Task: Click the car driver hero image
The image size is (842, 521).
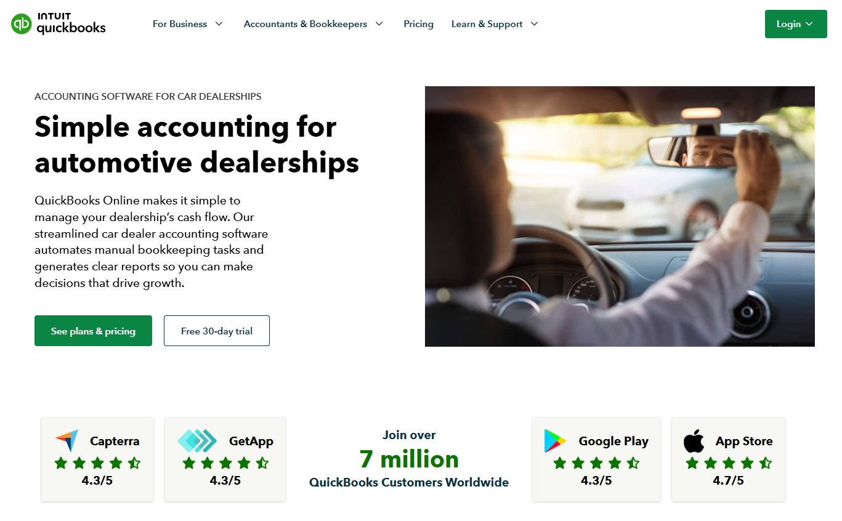Action: [620, 216]
